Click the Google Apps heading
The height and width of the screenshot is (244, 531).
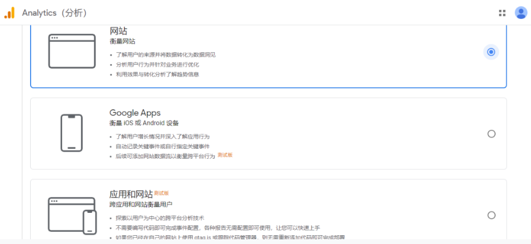[135, 113]
